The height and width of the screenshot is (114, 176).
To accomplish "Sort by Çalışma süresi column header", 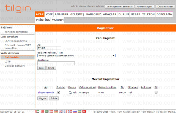I will click(x=87, y=87).
